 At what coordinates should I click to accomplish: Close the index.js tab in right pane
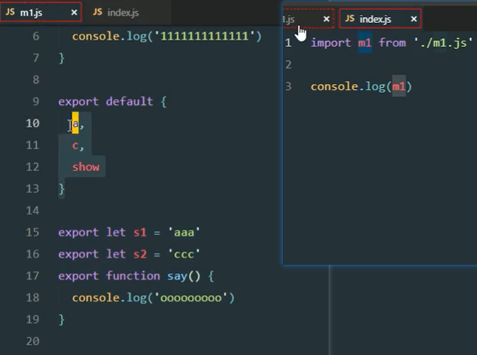coord(414,19)
